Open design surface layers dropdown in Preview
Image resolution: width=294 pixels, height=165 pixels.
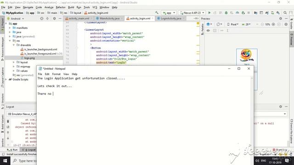pos(209,24)
